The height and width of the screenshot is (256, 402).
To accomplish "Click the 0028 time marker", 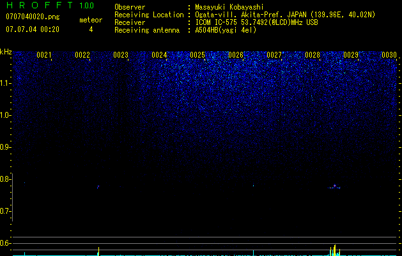I will 313,55.
